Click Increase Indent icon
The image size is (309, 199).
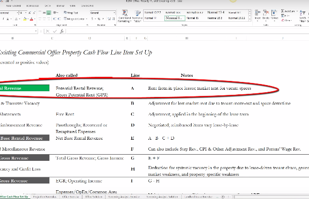pos(60,19)
